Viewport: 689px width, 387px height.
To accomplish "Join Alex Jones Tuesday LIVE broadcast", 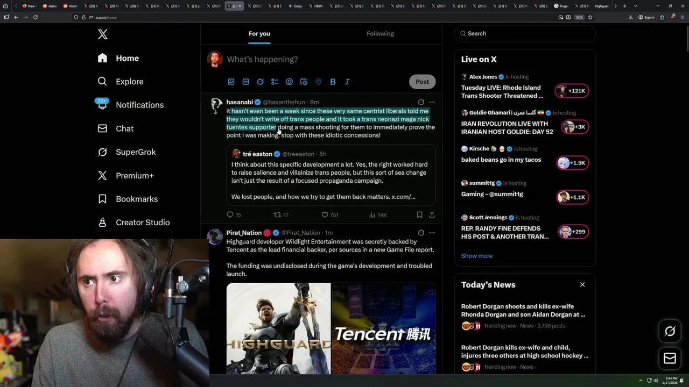I will (525, 87).
